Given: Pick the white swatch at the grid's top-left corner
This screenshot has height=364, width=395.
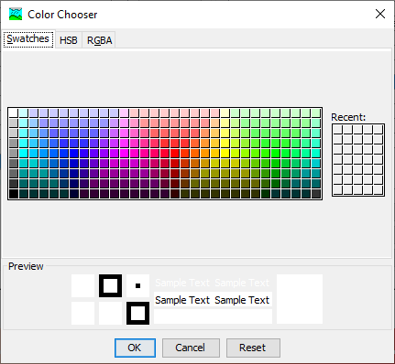Looking at the screenshot, I should pyautogui.click(x=13, y=113).
